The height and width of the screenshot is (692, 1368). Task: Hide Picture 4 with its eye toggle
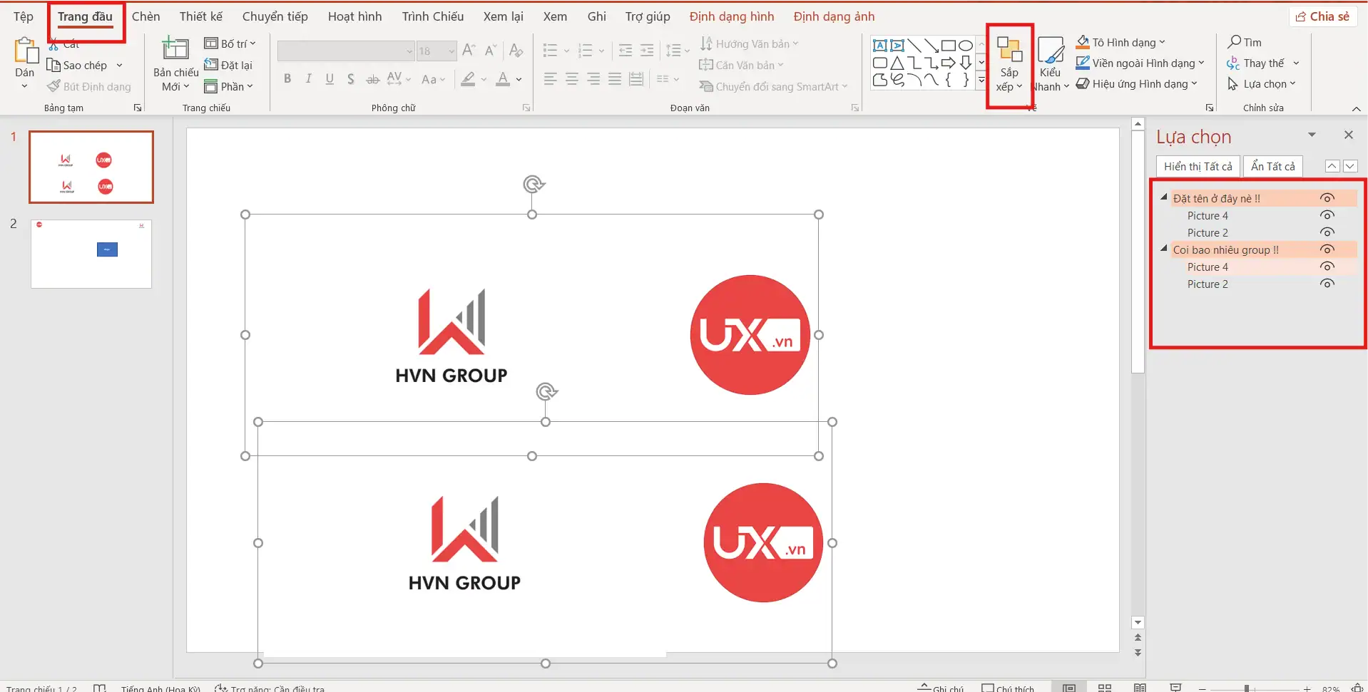[1328, 215]
